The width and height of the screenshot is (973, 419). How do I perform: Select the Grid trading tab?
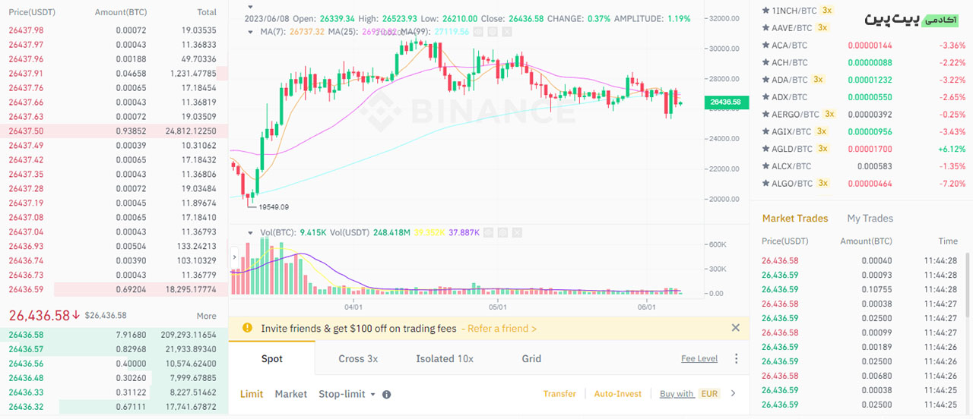click(531, 359)
